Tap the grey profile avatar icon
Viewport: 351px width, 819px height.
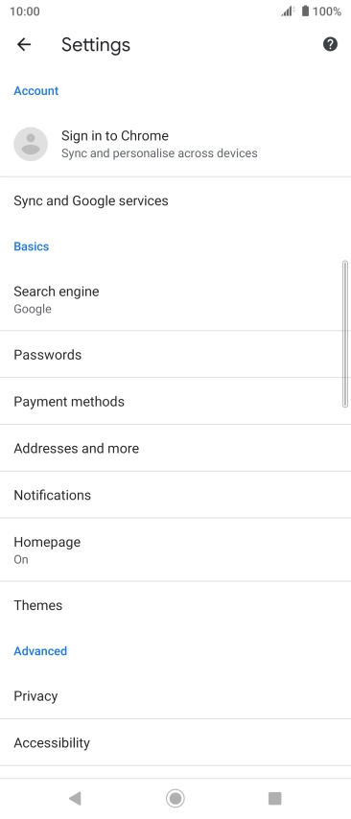point(31,144)
